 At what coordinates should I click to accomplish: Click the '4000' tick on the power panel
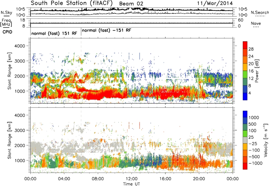pos(20,46)
